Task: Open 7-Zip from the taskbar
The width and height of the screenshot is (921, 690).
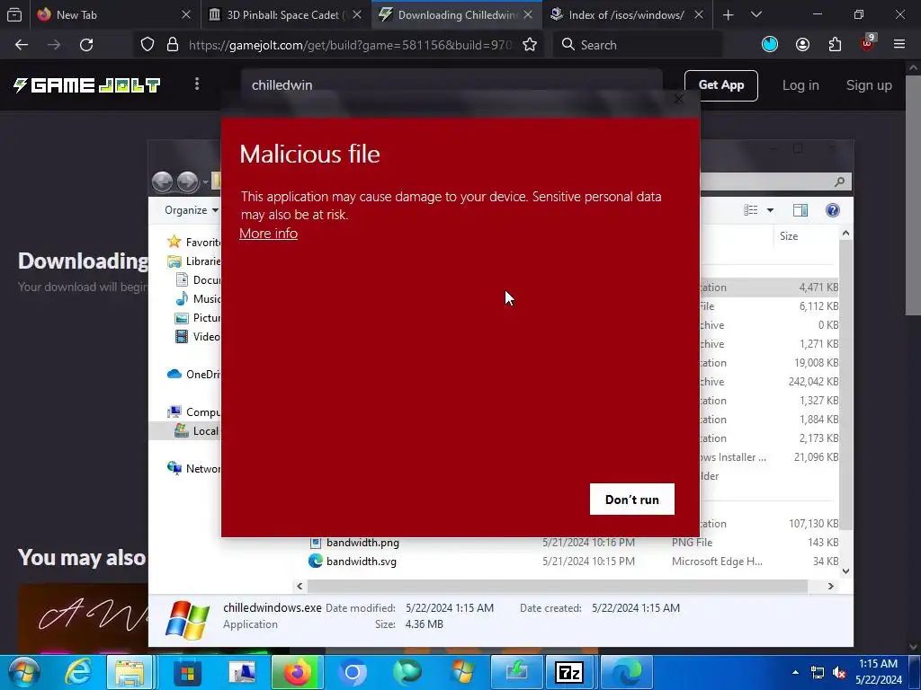Action: tap(569, 672)
